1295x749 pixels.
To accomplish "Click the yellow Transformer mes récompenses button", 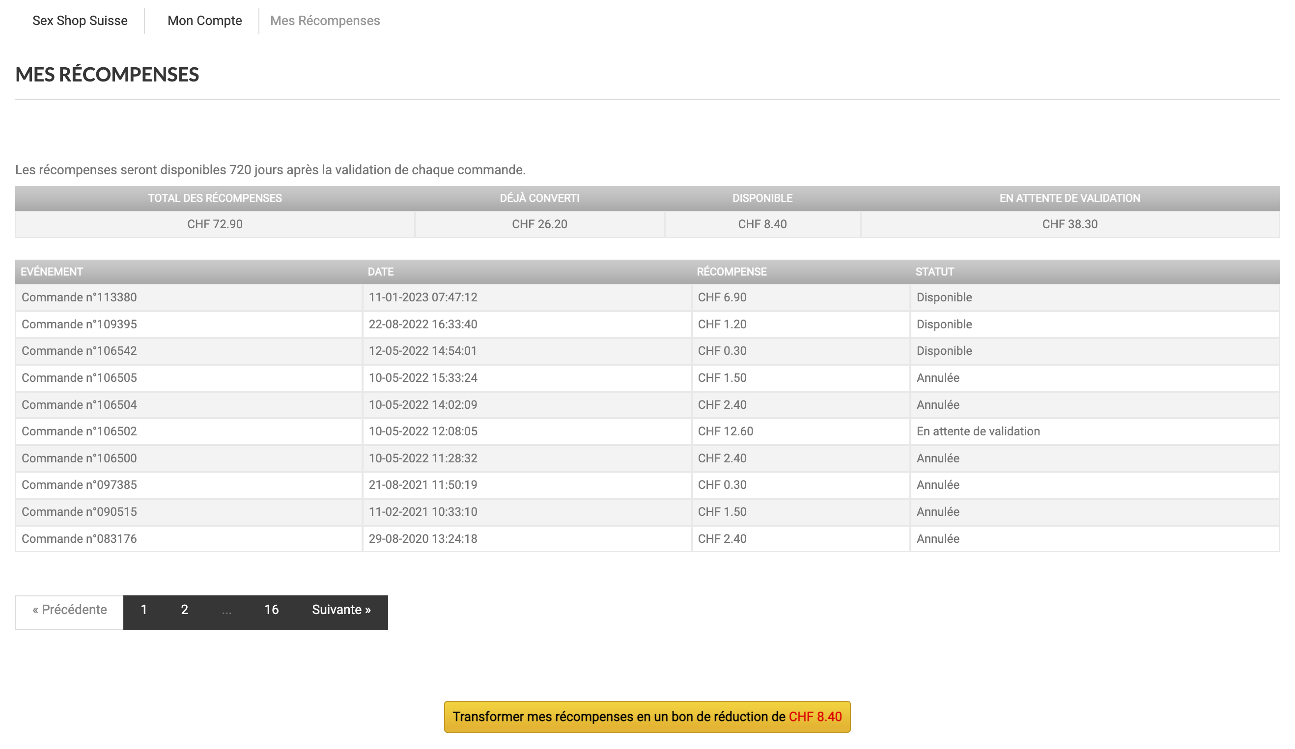I will coord(647,717).
